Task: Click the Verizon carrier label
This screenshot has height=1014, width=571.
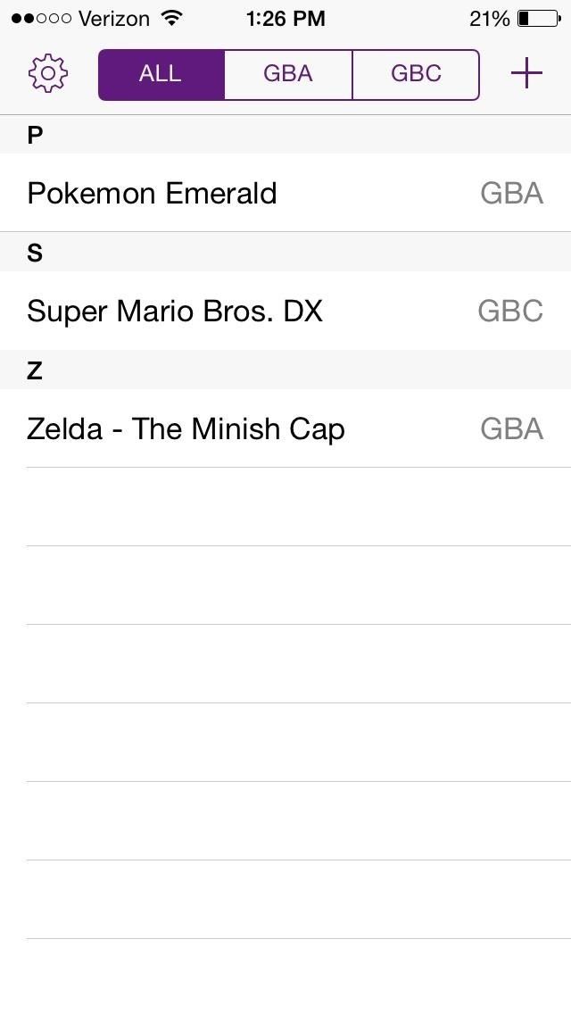Action: pyautogui.click(x=114, y=18)
